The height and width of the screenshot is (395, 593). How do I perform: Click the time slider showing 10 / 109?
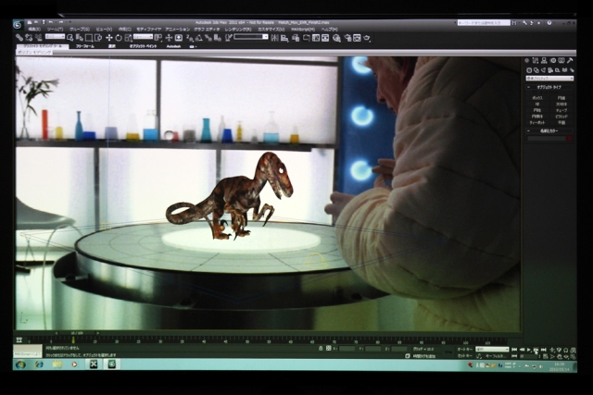coord(77,333)
